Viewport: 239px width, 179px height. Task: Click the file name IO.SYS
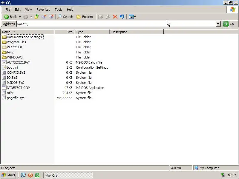coord(12,78)
